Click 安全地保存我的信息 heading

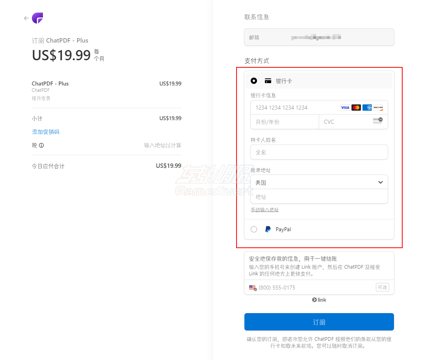click(x=293, y=259)
